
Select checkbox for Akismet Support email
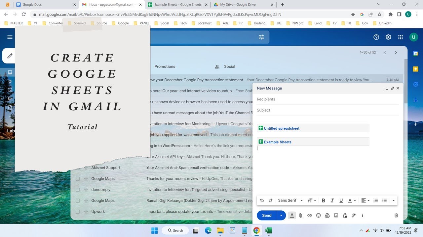coord(78,168)
